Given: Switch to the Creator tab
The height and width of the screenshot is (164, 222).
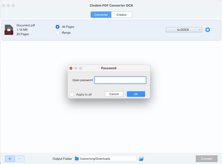Looking at the screenshot, I should (121, 15).
